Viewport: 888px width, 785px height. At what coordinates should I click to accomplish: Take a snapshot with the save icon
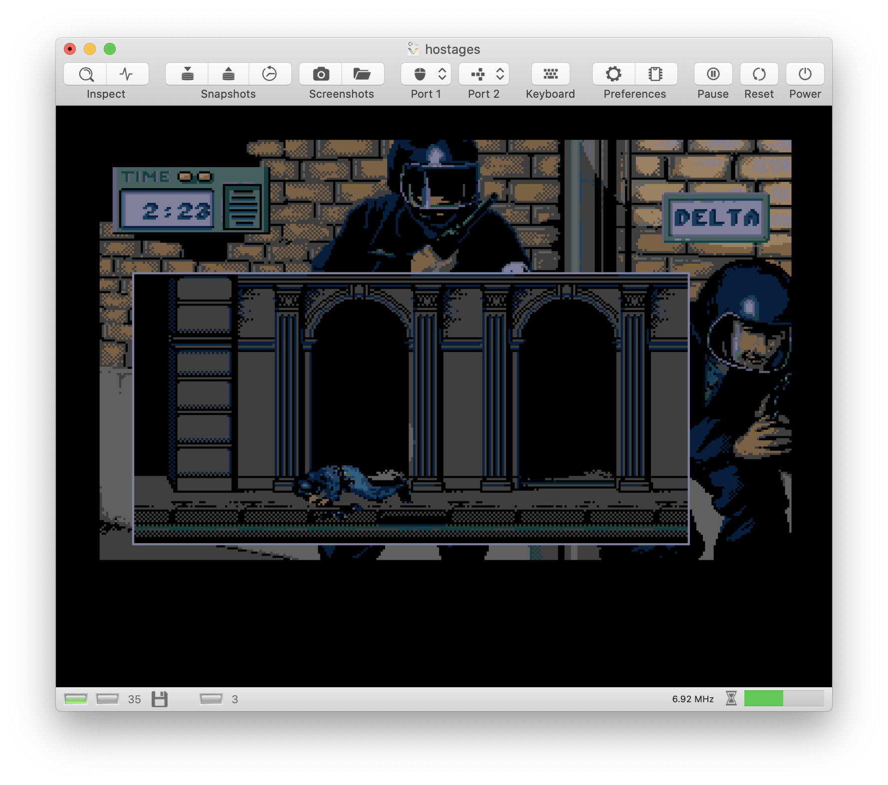click(187, 74)
